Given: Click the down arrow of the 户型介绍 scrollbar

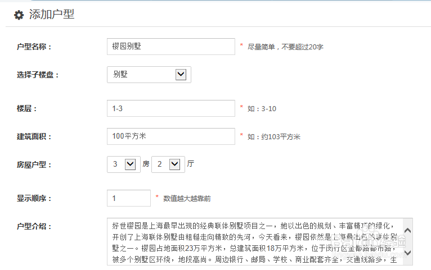Looking at the screenshot, I should [408, 253].
